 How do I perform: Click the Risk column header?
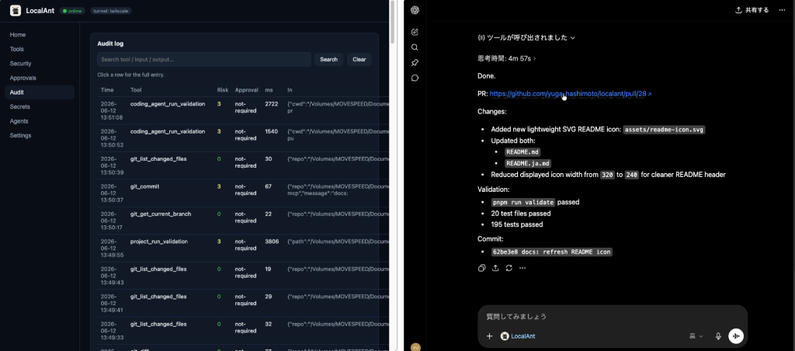click(x=223, y=90)
